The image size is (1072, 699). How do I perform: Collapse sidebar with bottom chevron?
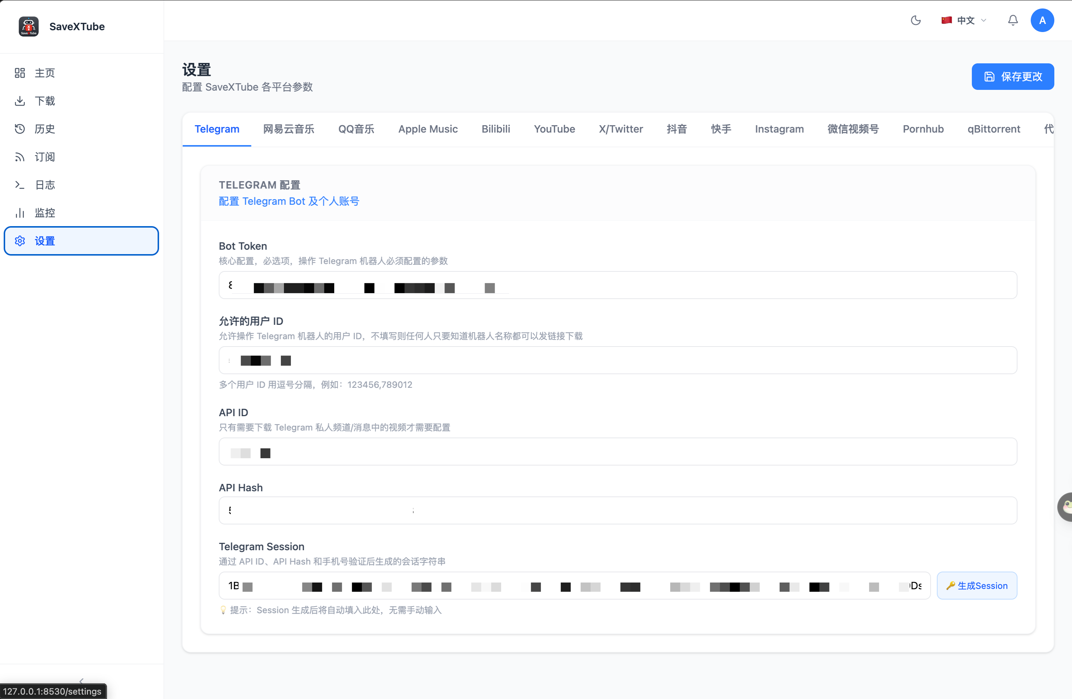pyautogui.click(x=81, y=681)
